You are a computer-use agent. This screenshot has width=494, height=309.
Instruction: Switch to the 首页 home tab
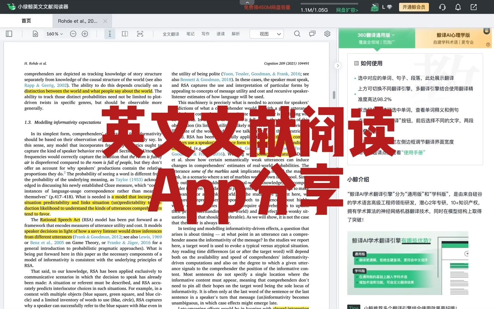tap(26, 21)
